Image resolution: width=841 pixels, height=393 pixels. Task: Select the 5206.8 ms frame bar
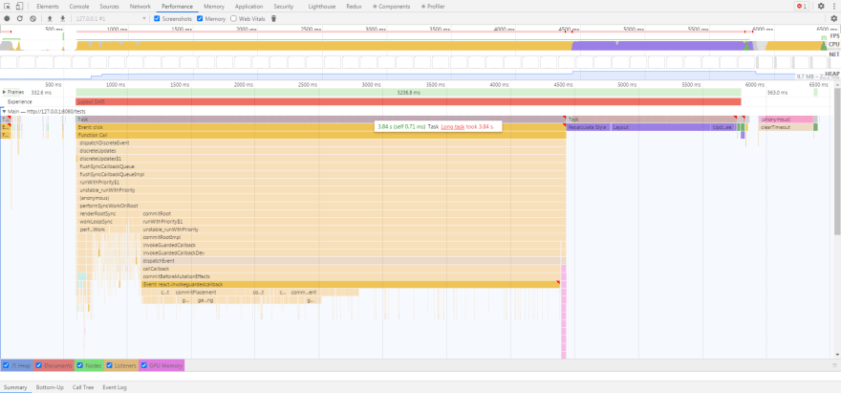(408, 93)
